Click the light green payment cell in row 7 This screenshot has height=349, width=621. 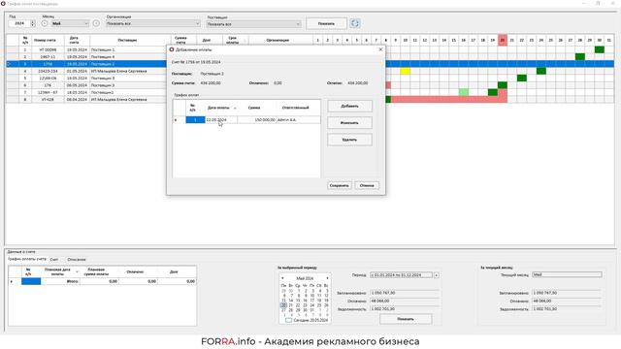tap(464, 92)
